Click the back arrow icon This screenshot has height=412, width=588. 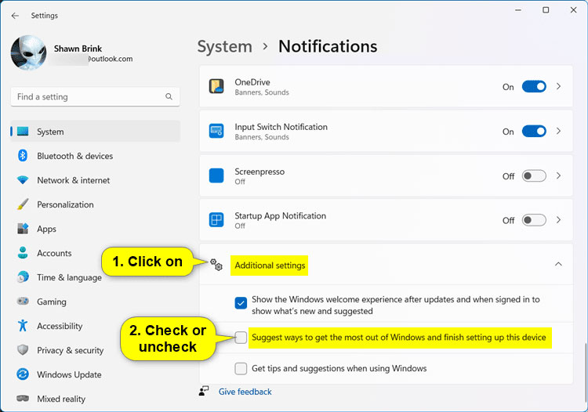[x=15, y=16]
